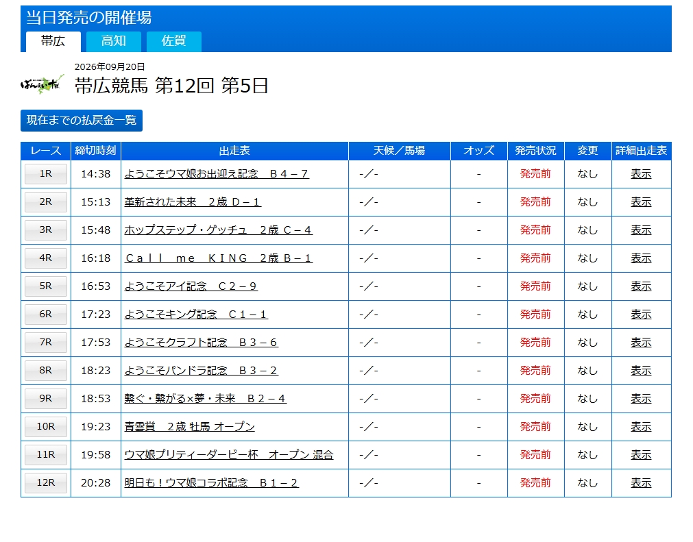The width and height of the screenshot is (693, 542).
Task: Click the 16:18 deadline time cell
Action: click(x=96, y=258)
